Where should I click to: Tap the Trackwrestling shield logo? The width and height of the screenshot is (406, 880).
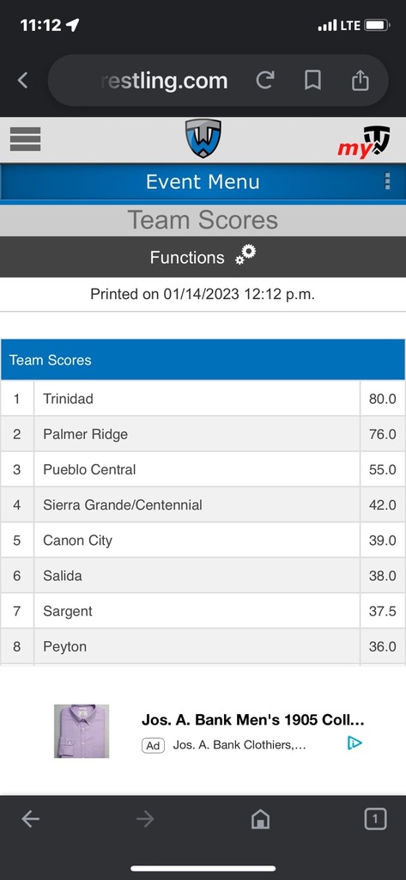[x=203, y=138]
